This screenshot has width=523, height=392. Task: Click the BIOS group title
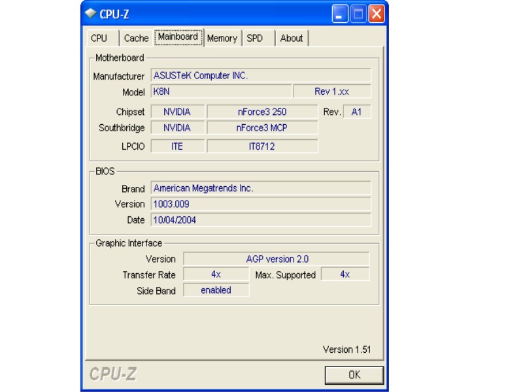point(105,171)
